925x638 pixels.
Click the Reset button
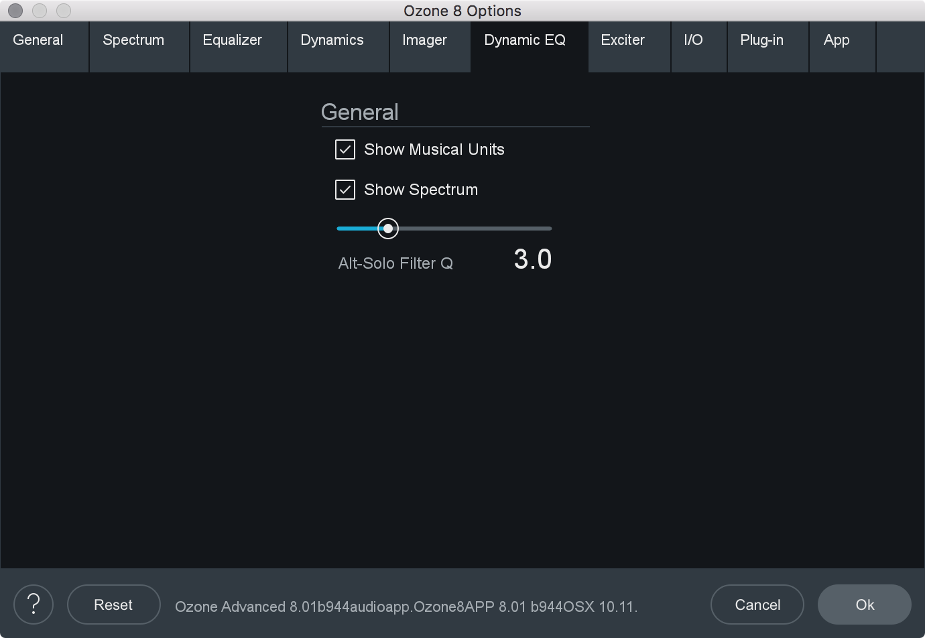pos(113,604)
